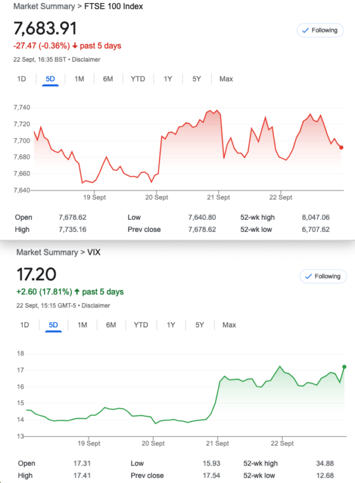Click the Following button on the FTSE 100 card
Viewport: 355px width, 483px height.
point(320,30)
